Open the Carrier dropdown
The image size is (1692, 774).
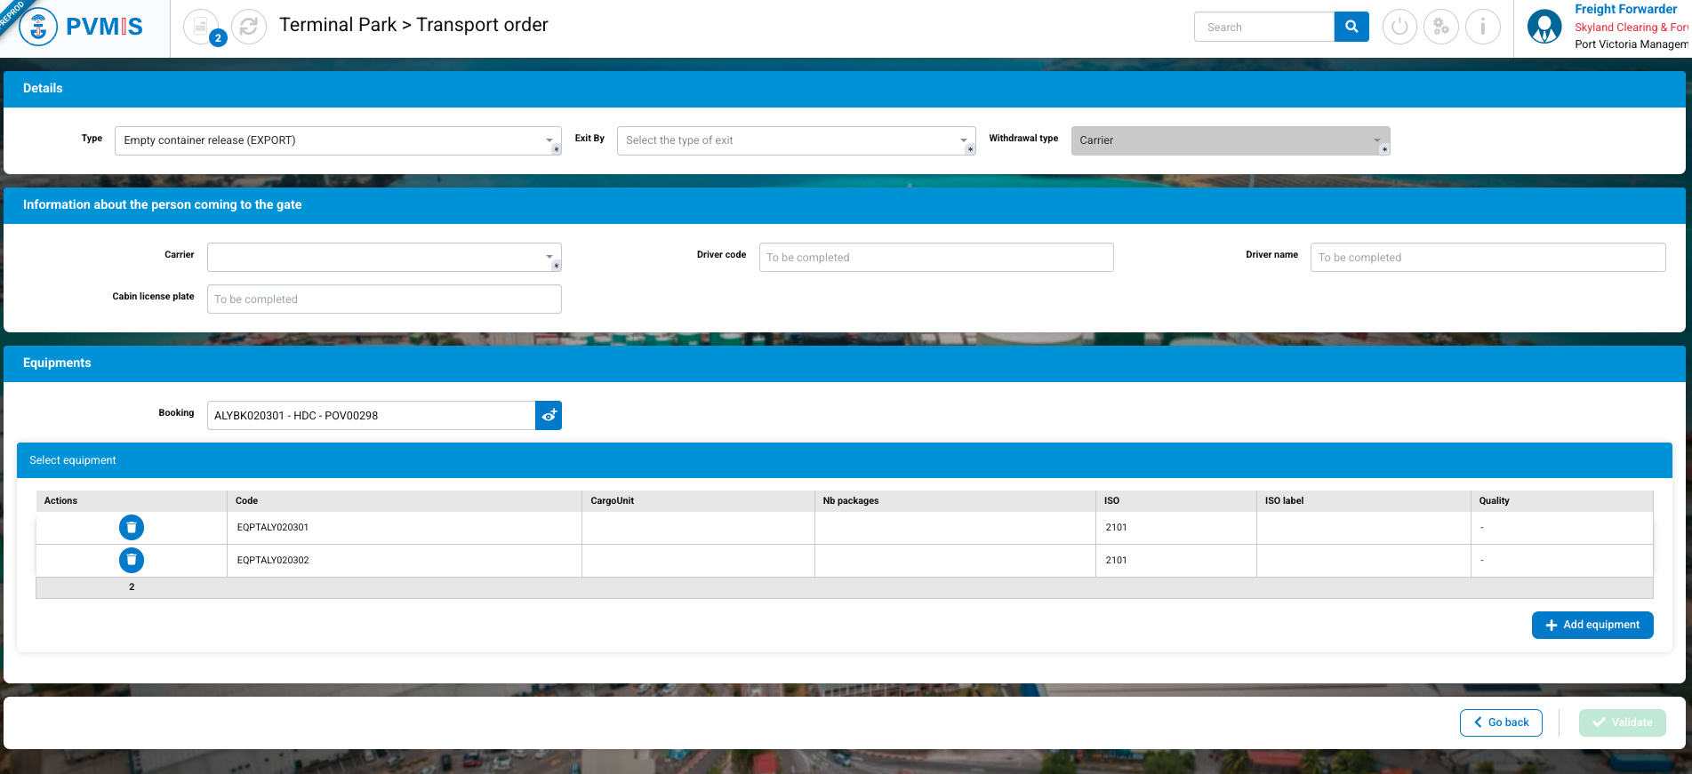tap(384, 258)
